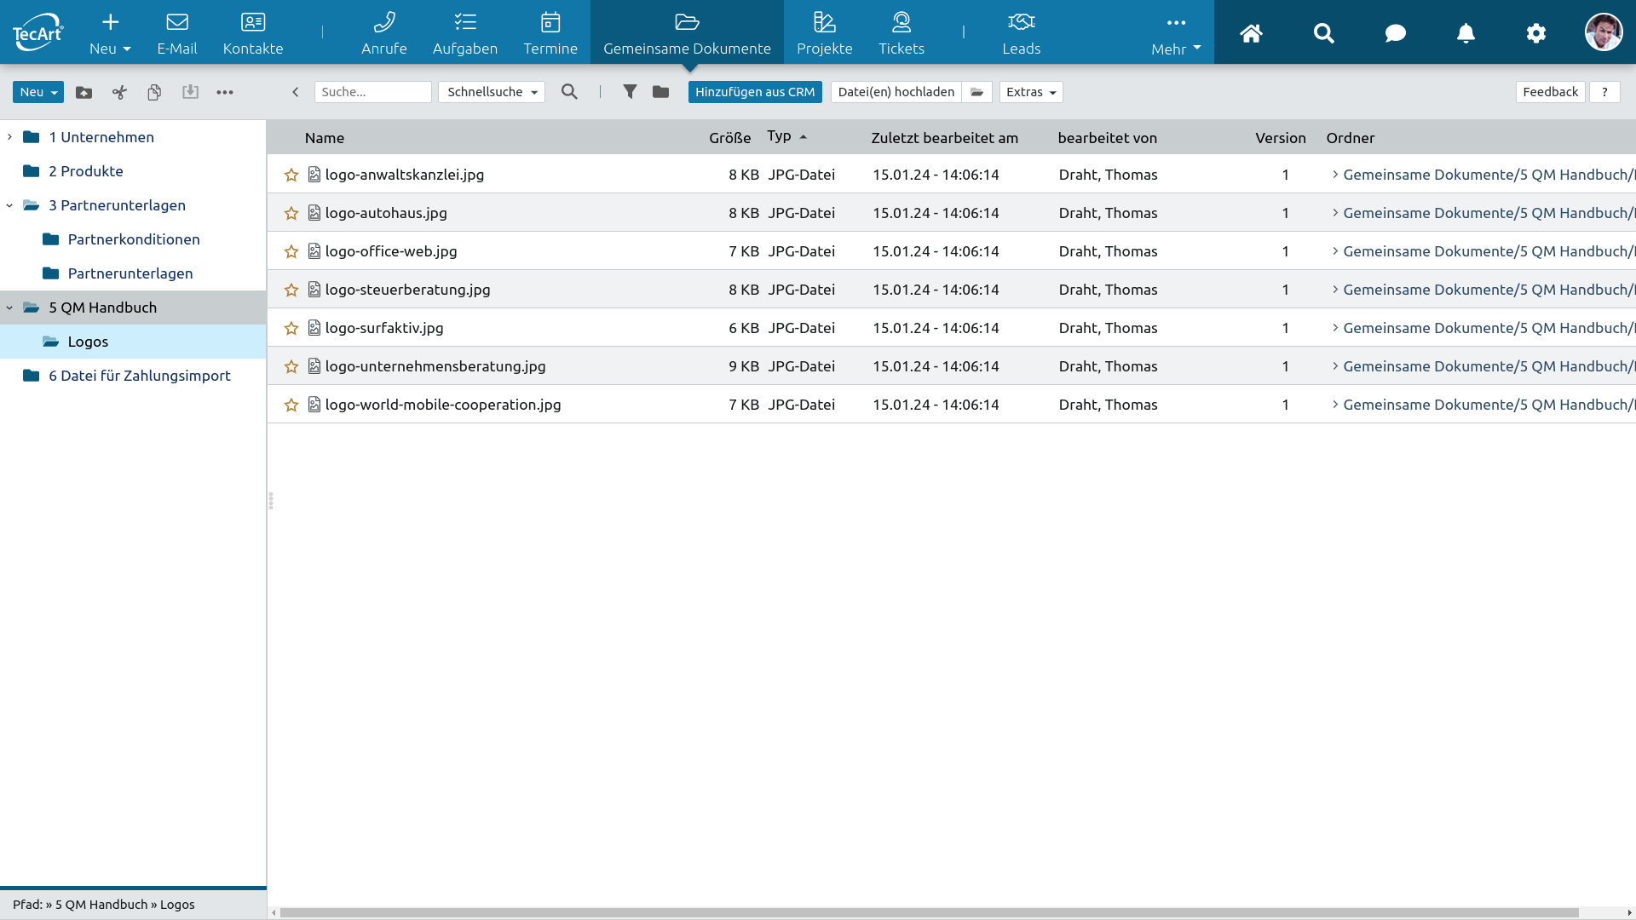Collapse the 3 Partnerunterlagen folder
The image size is (1636, 920).
pyautogui.click(x=9, y=205)
